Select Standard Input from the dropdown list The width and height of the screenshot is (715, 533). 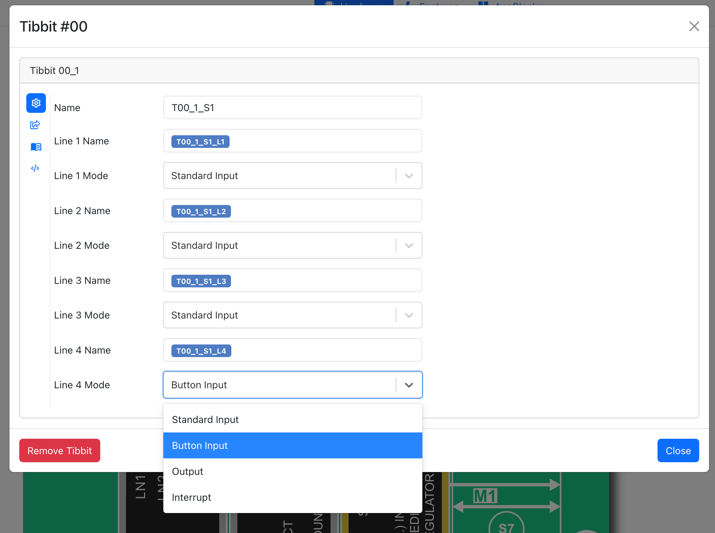click(293, 419)
